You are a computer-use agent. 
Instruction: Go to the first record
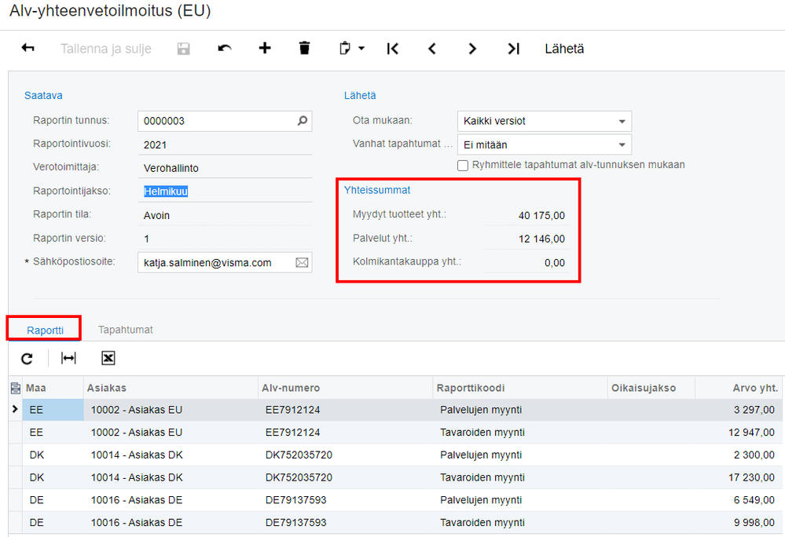[x=393, y=49]
